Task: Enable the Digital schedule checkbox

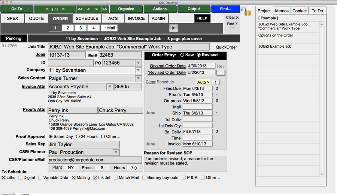Action: [21, 178]
